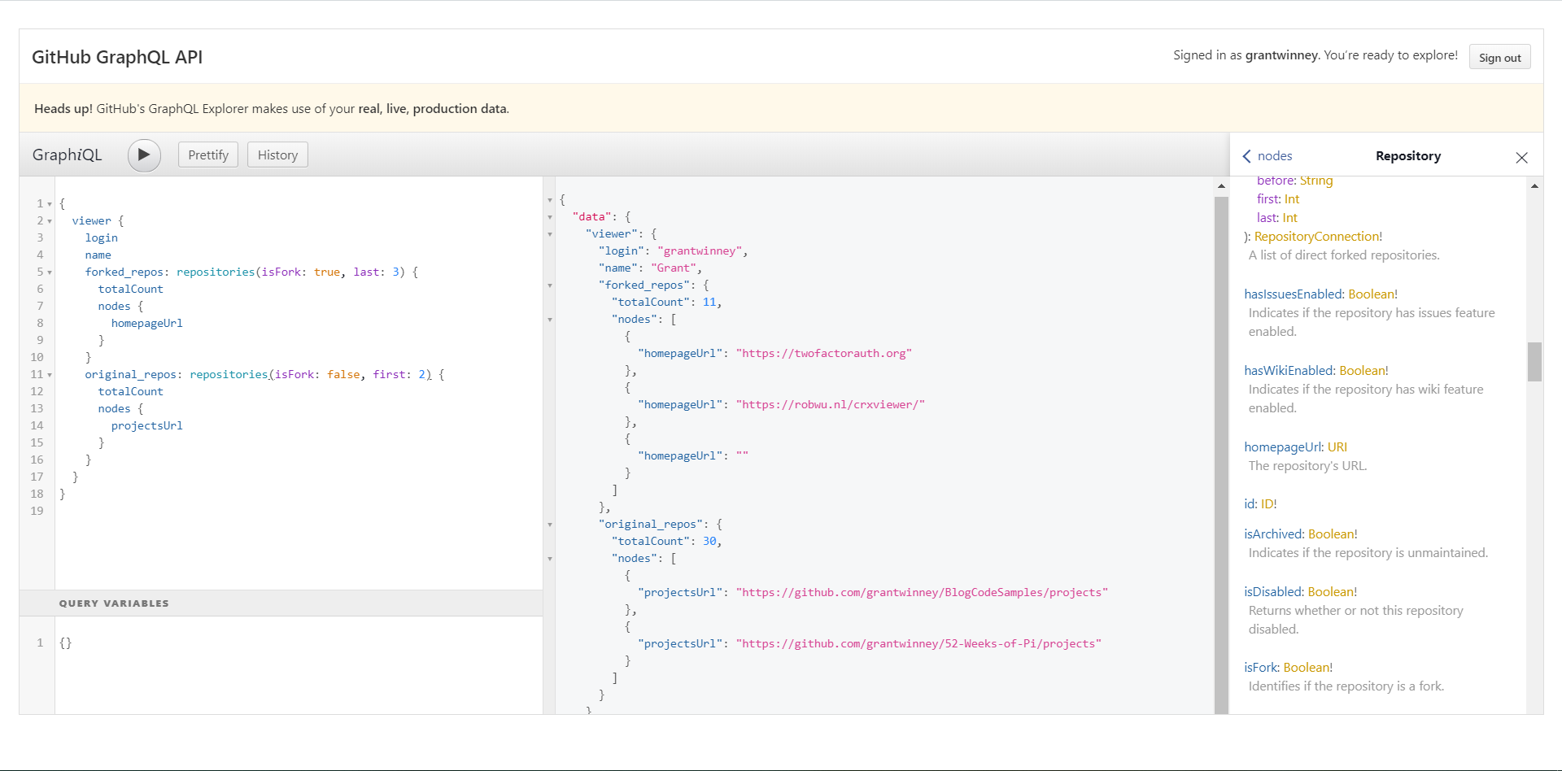Collapse the root brace in results pane
This screenshot has height=771, width=1562.
click(550, 200)
